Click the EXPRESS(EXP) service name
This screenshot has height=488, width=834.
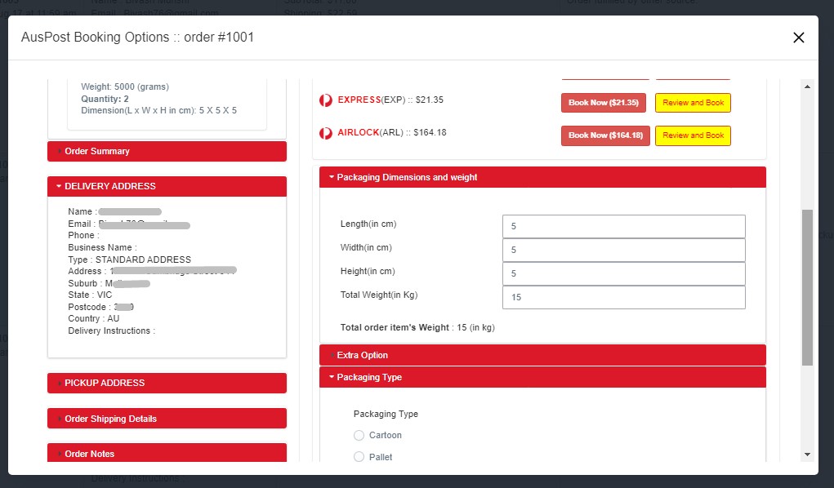tap(372, 100)
